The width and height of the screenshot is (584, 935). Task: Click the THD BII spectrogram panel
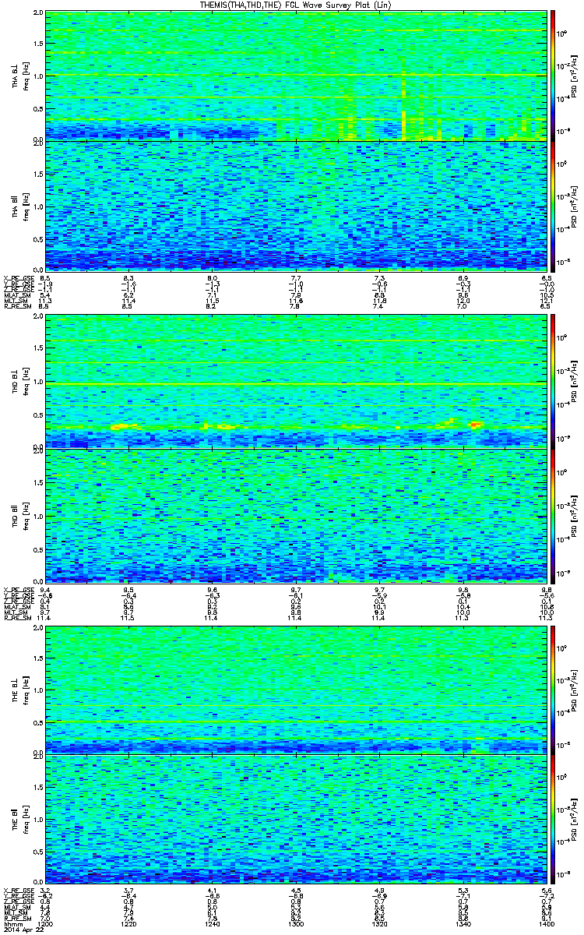click(x=296, y=515)
